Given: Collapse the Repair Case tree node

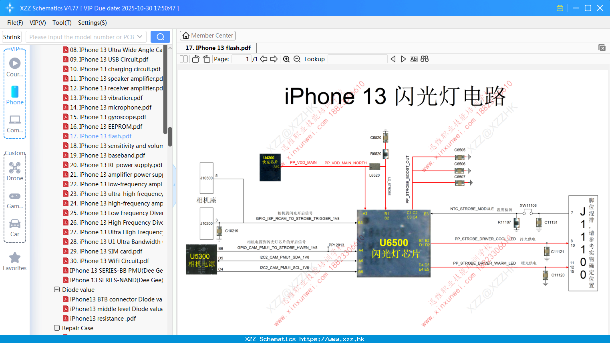Looking at the screenshot, I should tap(57, 328).
